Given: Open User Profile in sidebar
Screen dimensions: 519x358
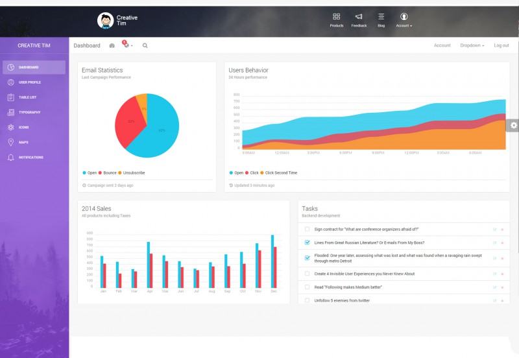Looking at the screenshot, I should point(29,82).
